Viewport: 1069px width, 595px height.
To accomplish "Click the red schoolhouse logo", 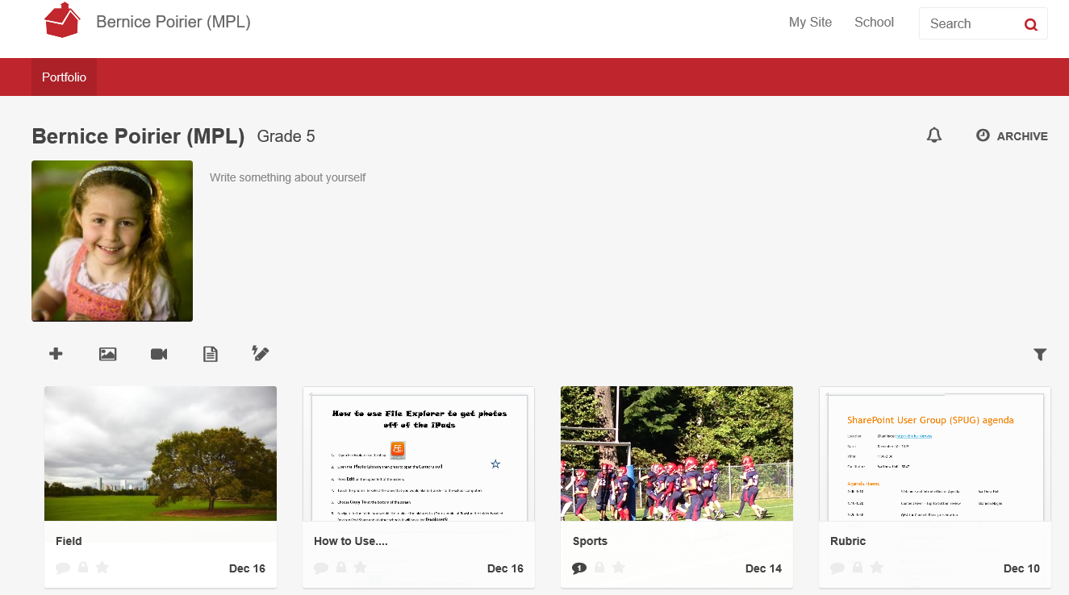I will (x=62, y=20).
